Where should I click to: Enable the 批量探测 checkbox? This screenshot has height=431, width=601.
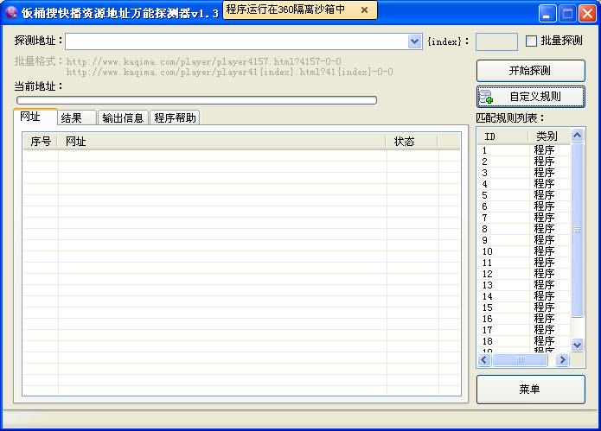pos(531,41)
